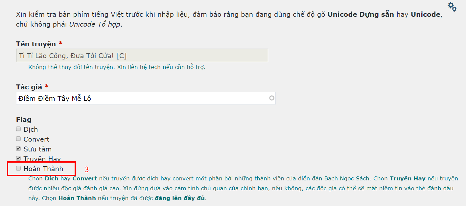Open the settings gears icon
The width and height of the screenshot is (466, 206).
pyautogui.click(x=452, y=7)
